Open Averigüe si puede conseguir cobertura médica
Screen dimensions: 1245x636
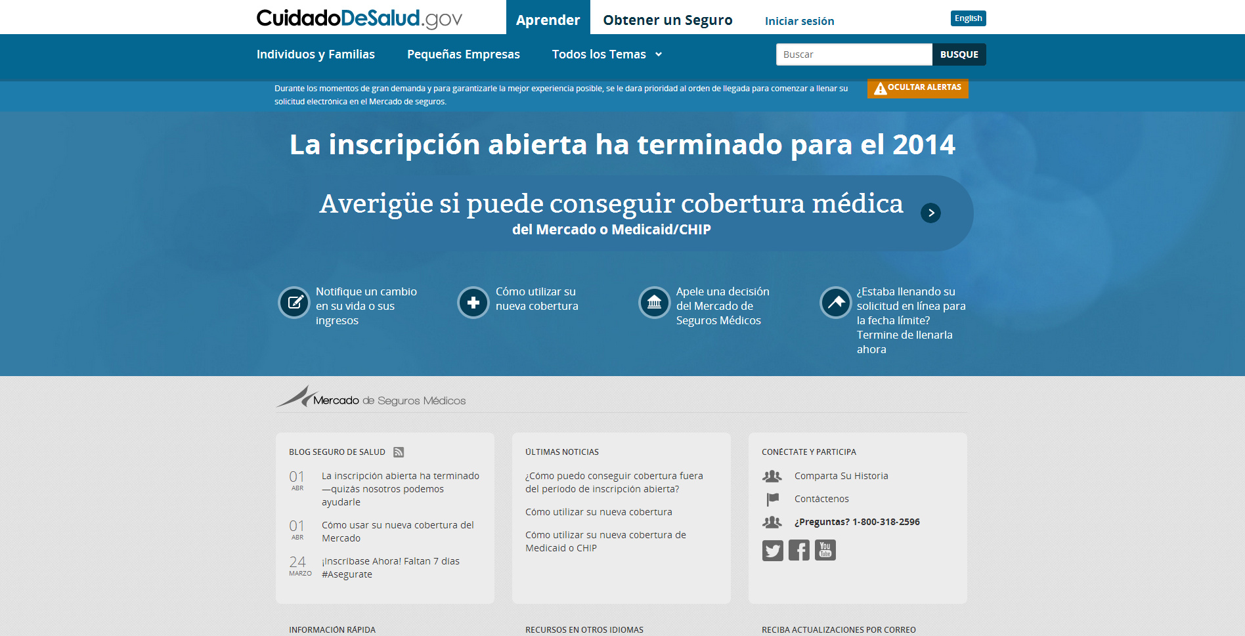click(x=611, y=204)
